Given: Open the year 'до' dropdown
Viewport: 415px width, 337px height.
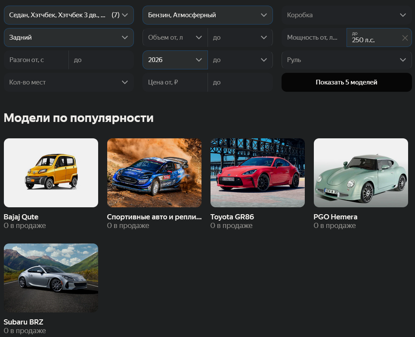Looking at the screenshot, I should tap(240, 60).
